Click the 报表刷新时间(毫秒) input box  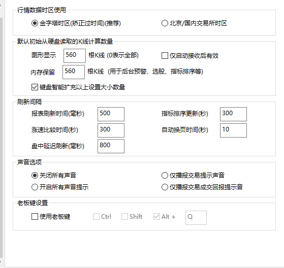pyautogui.click(x=111, y=114)
